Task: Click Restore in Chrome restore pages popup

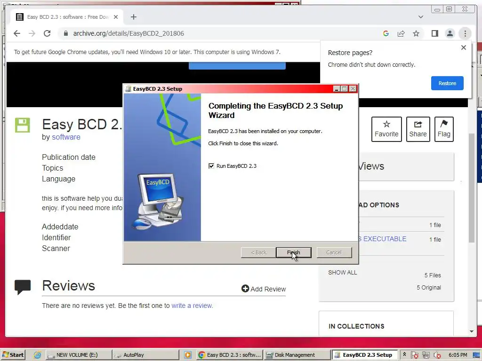Action: (447, 83)
